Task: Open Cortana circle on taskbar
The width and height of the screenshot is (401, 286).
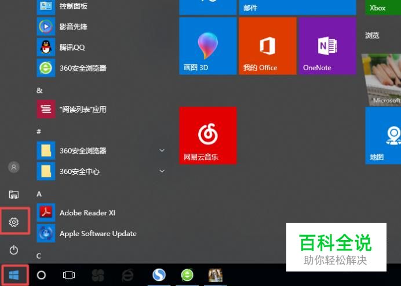Action: (x=41, y=275)
